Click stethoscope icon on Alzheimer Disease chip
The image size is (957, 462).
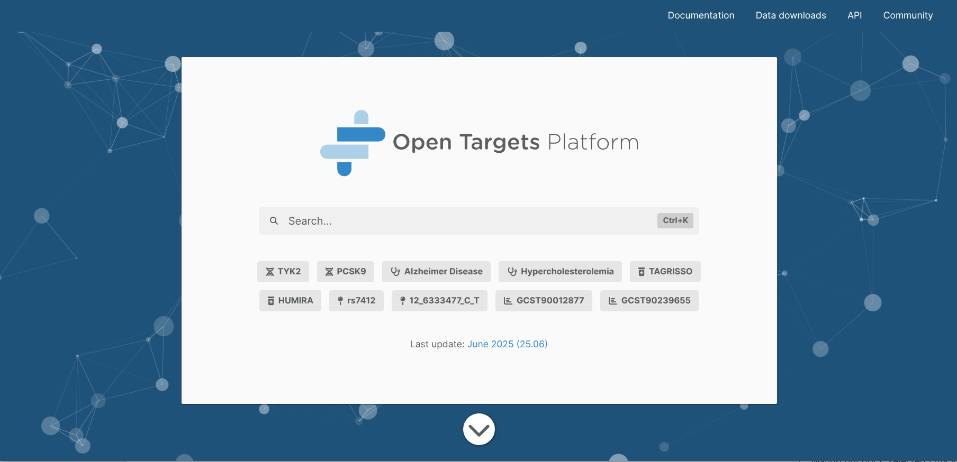coord(395,272)
